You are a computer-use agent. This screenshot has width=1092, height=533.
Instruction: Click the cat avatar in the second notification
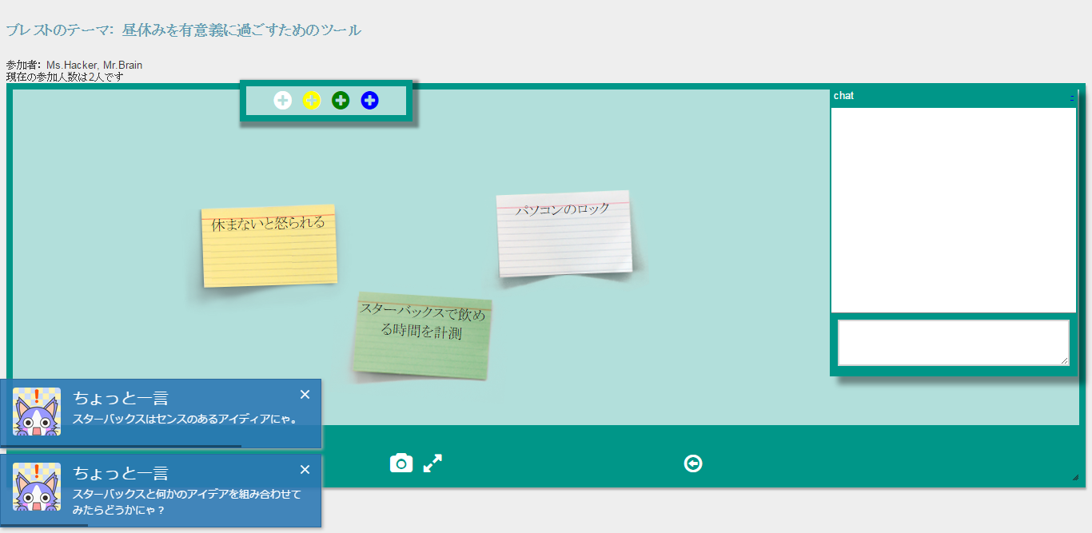tap(37, 487)
